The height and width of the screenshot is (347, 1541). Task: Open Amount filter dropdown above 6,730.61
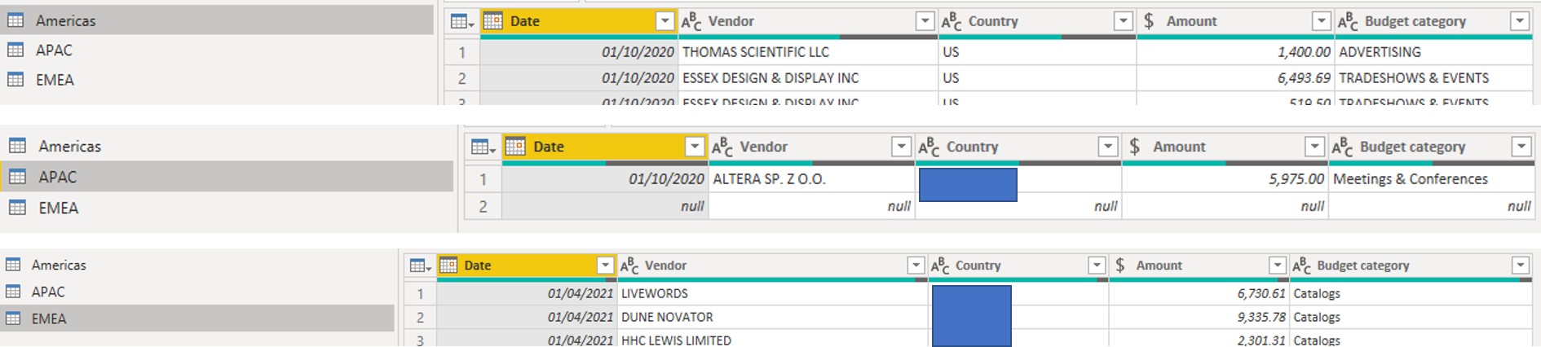tap(1278, 266)
